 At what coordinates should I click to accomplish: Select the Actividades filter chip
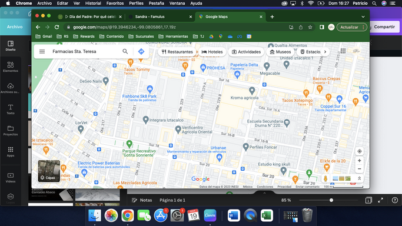pyautogui.click(x=247, y=52)
